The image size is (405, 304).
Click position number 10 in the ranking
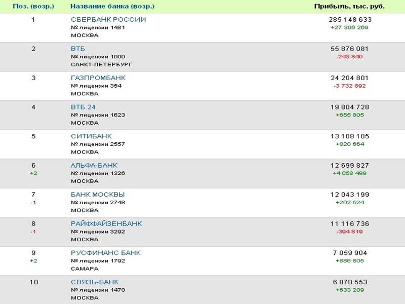click(33, 282)
